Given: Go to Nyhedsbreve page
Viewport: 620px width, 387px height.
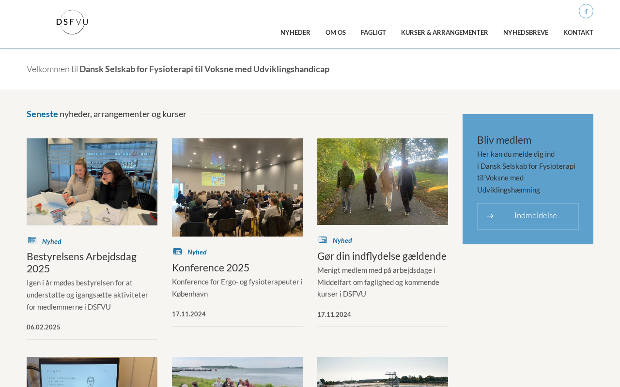Looking at the screenshot, I should (526, 32).
